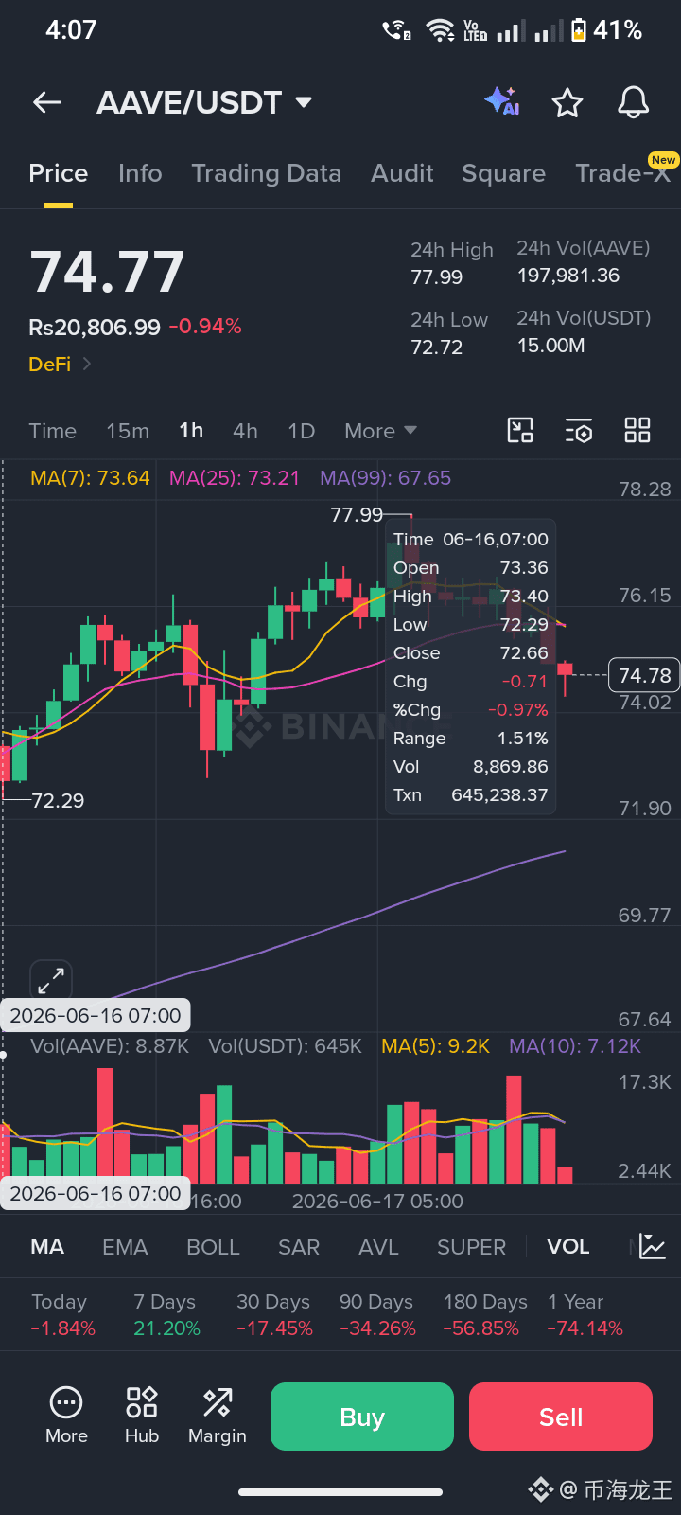Tap the 24h Vol(AAVE) 197,981.36 value
The width and height of the screenshot is (681, 1515).
tap(567, 276)
